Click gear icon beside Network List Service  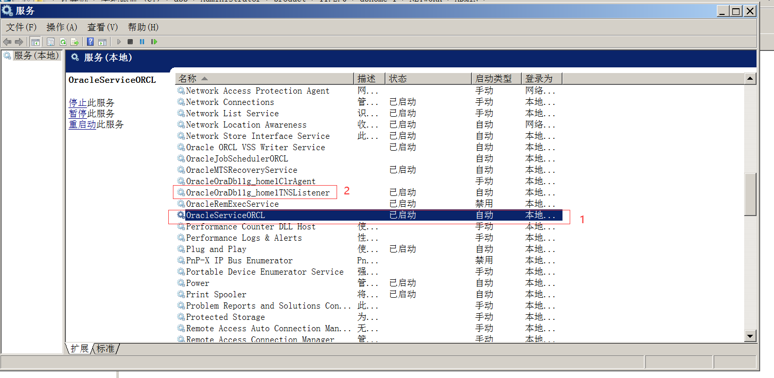[181, 113]
